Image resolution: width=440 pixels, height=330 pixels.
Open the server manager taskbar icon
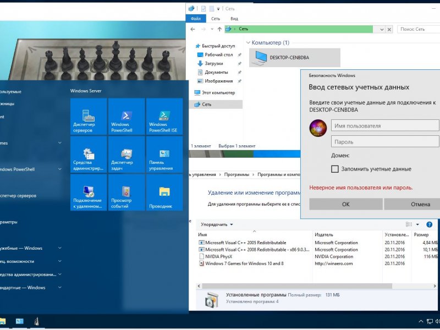coord(20,321)
